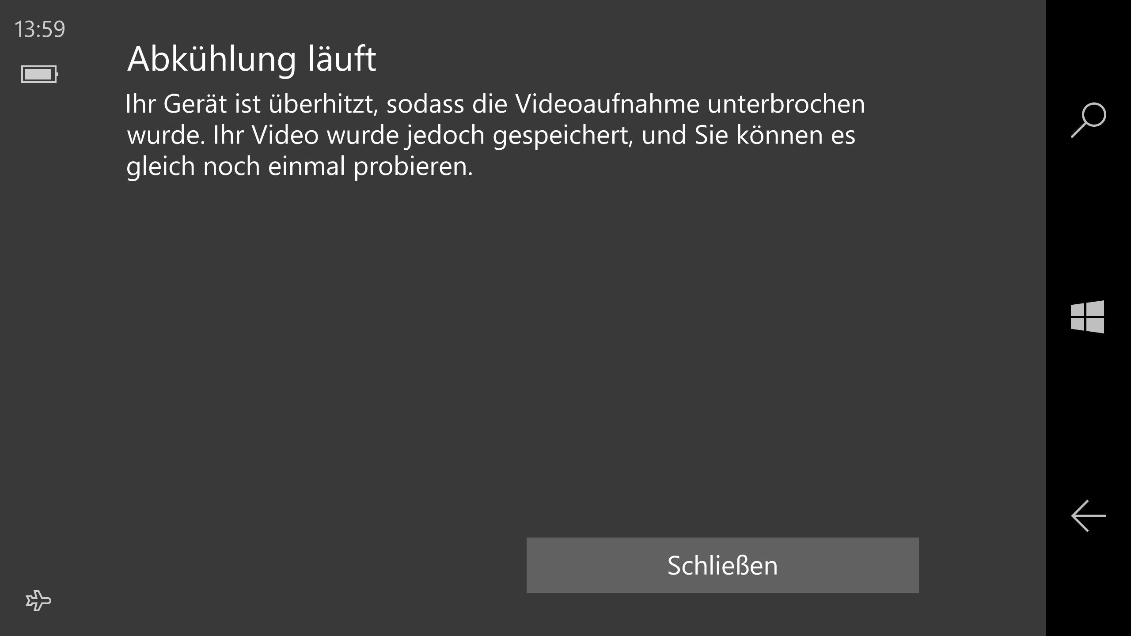Dismiss the dialog with Schließen
Screen dimensions: 1131x636
click(722, 565)
